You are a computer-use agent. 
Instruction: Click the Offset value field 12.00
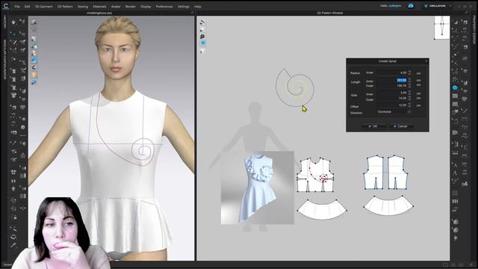(391, 105)
